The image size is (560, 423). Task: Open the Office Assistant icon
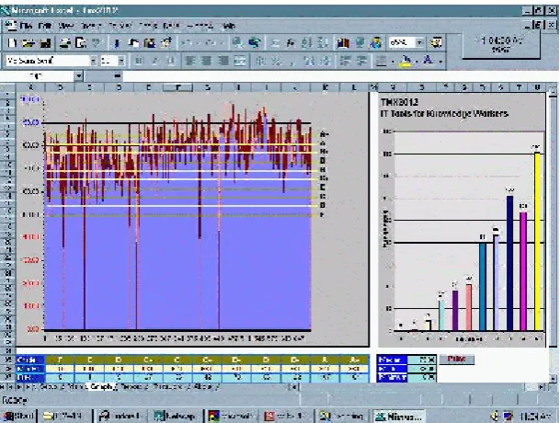click(436, 43)
